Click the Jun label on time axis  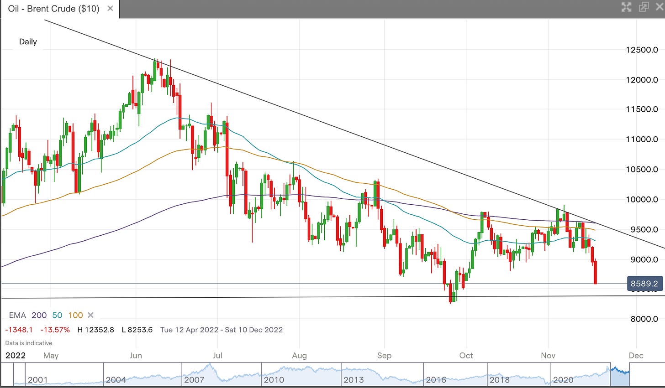[136, 355]
